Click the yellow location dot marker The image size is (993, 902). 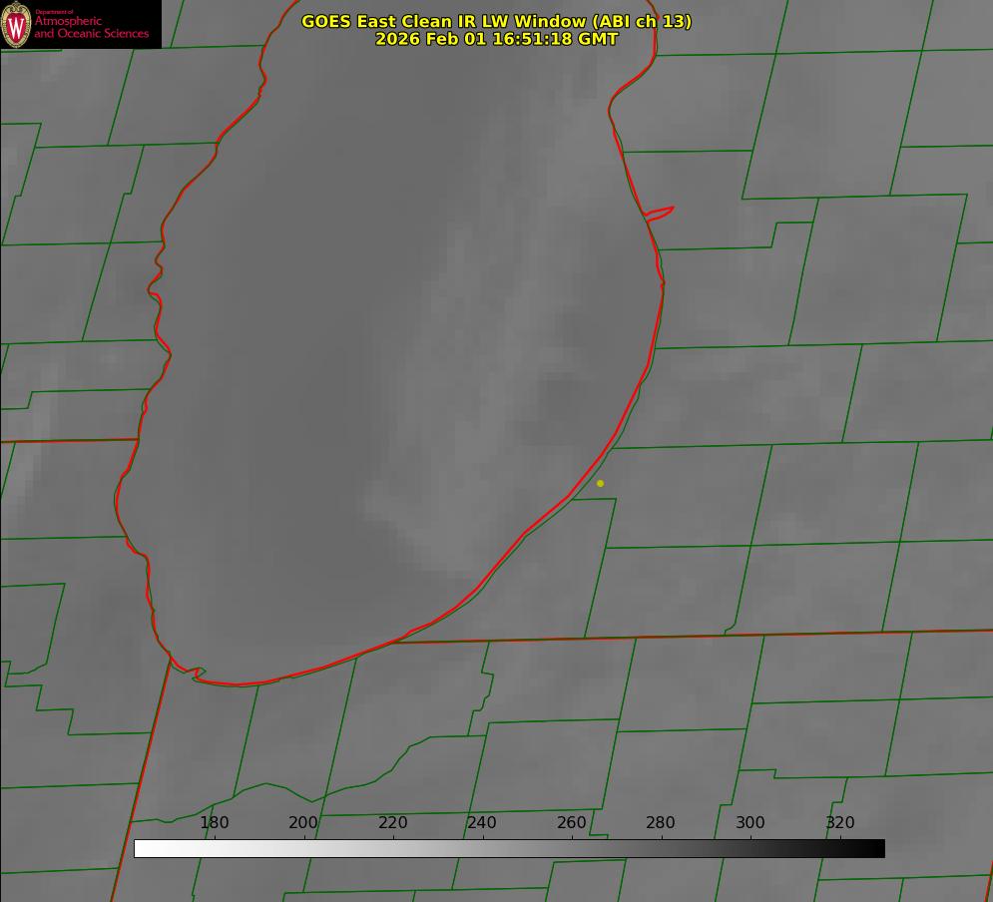click(x=600, y=483)
